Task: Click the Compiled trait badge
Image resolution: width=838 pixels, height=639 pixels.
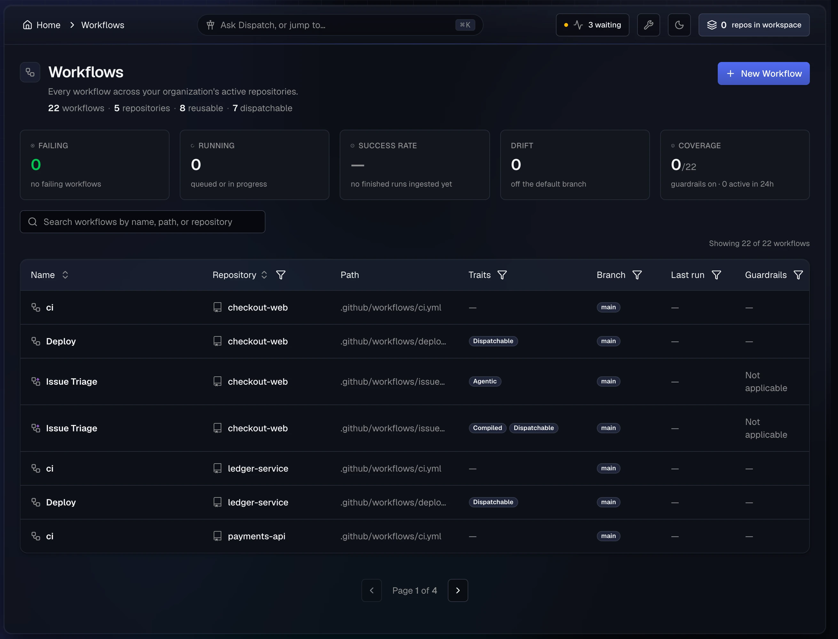Action: [487, 428]
